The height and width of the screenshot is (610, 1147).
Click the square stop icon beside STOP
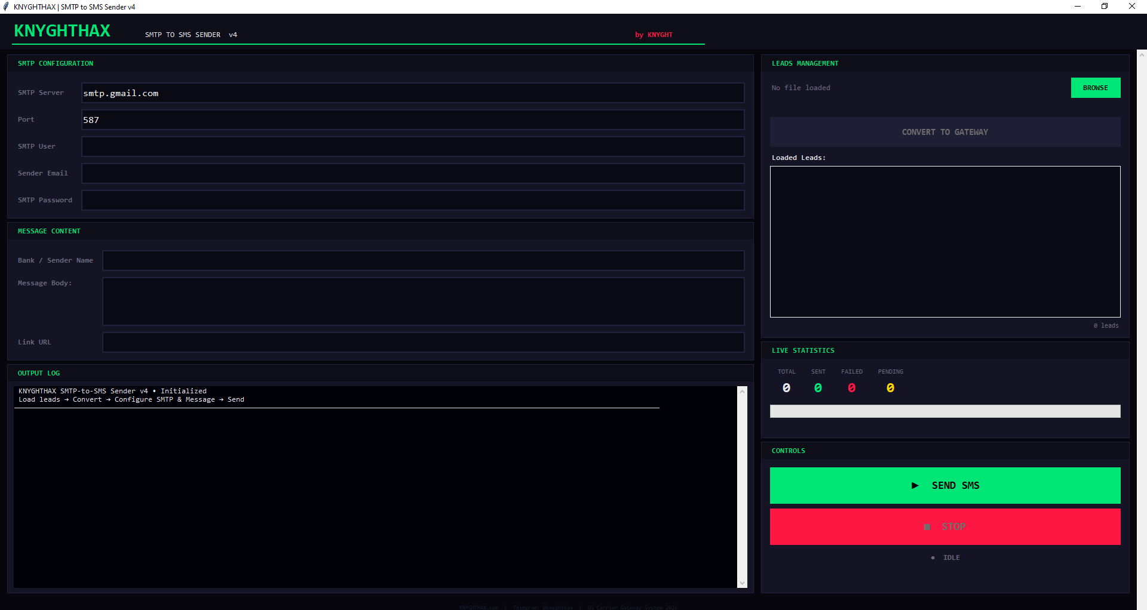(927, 527)
